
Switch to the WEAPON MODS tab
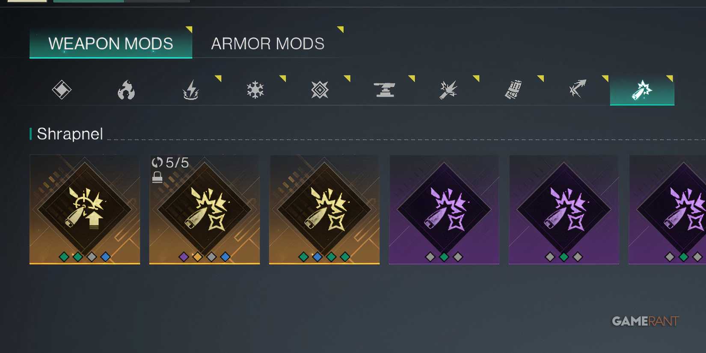click(x=111, y=44)
